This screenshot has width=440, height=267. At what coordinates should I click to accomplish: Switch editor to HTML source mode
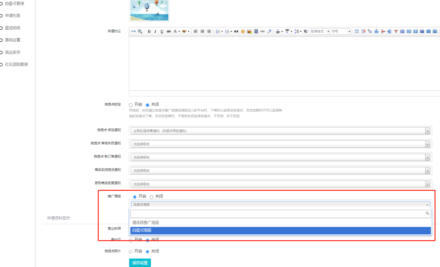(x=133, y=31)
